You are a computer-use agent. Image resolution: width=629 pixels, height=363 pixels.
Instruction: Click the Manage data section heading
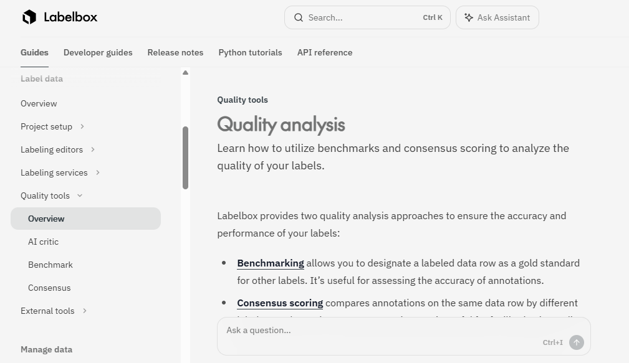(x=47, y=349)
